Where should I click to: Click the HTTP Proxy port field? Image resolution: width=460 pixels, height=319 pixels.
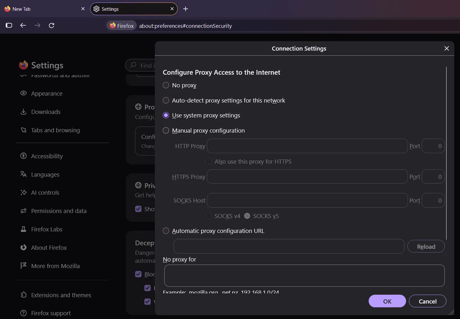[x=433, y=146]
